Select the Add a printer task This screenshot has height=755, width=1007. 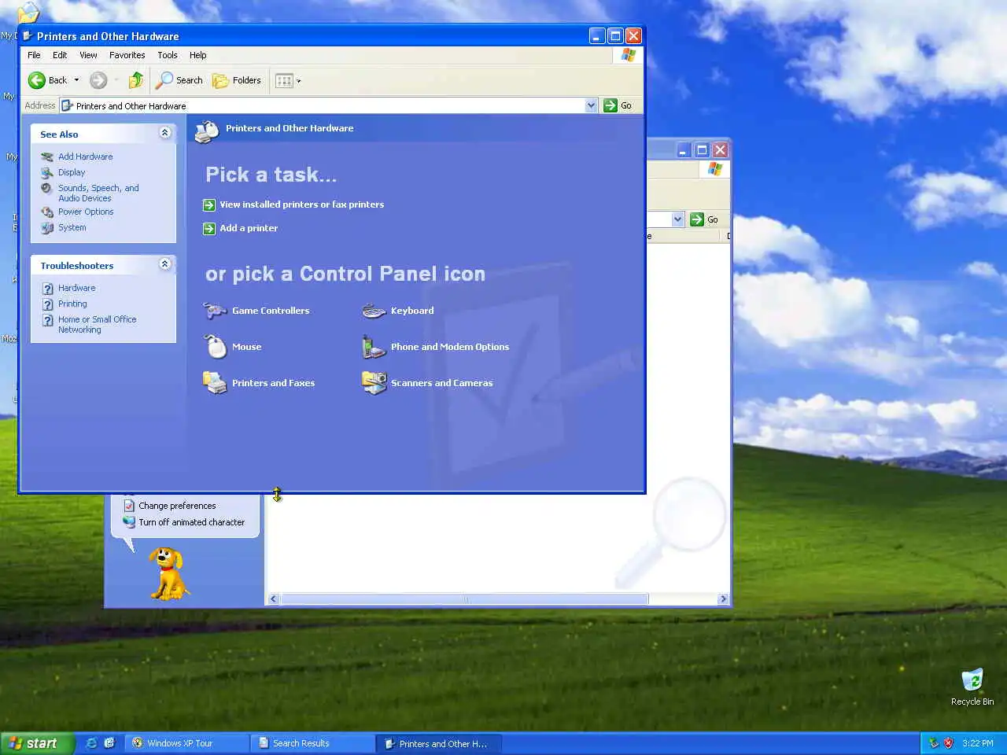point(249,228)
